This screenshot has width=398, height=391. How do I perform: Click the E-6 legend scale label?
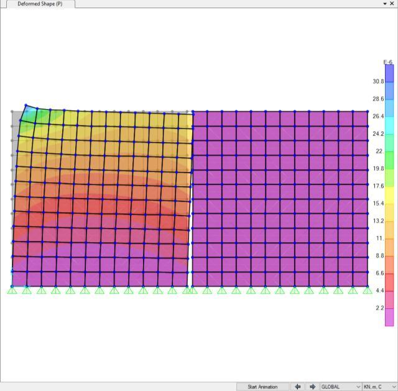[x=388, y=62]
